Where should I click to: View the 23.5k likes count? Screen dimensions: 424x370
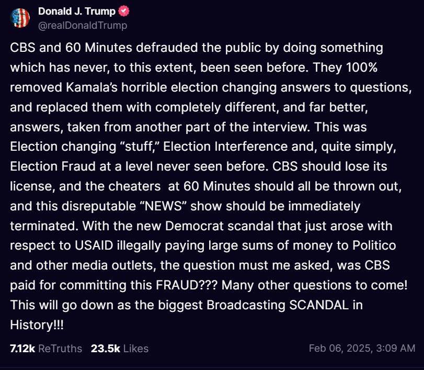coord(106,349)
